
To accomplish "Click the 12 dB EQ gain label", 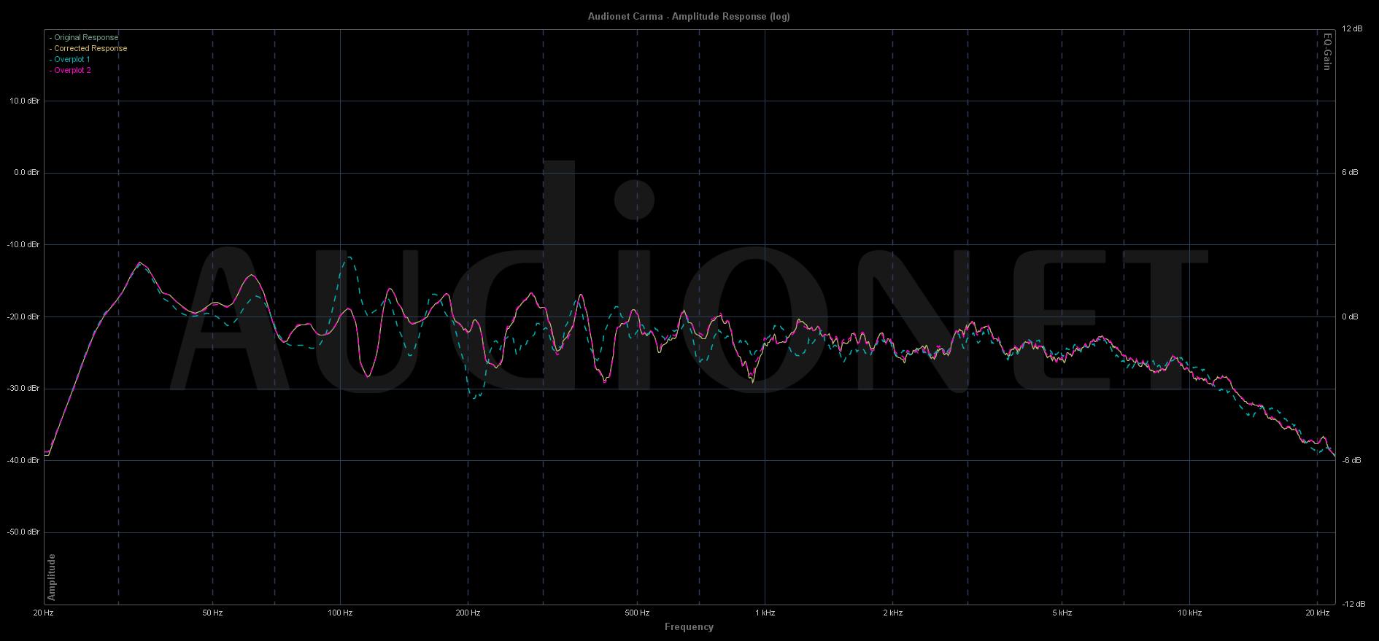I will tap(1353, 29).
